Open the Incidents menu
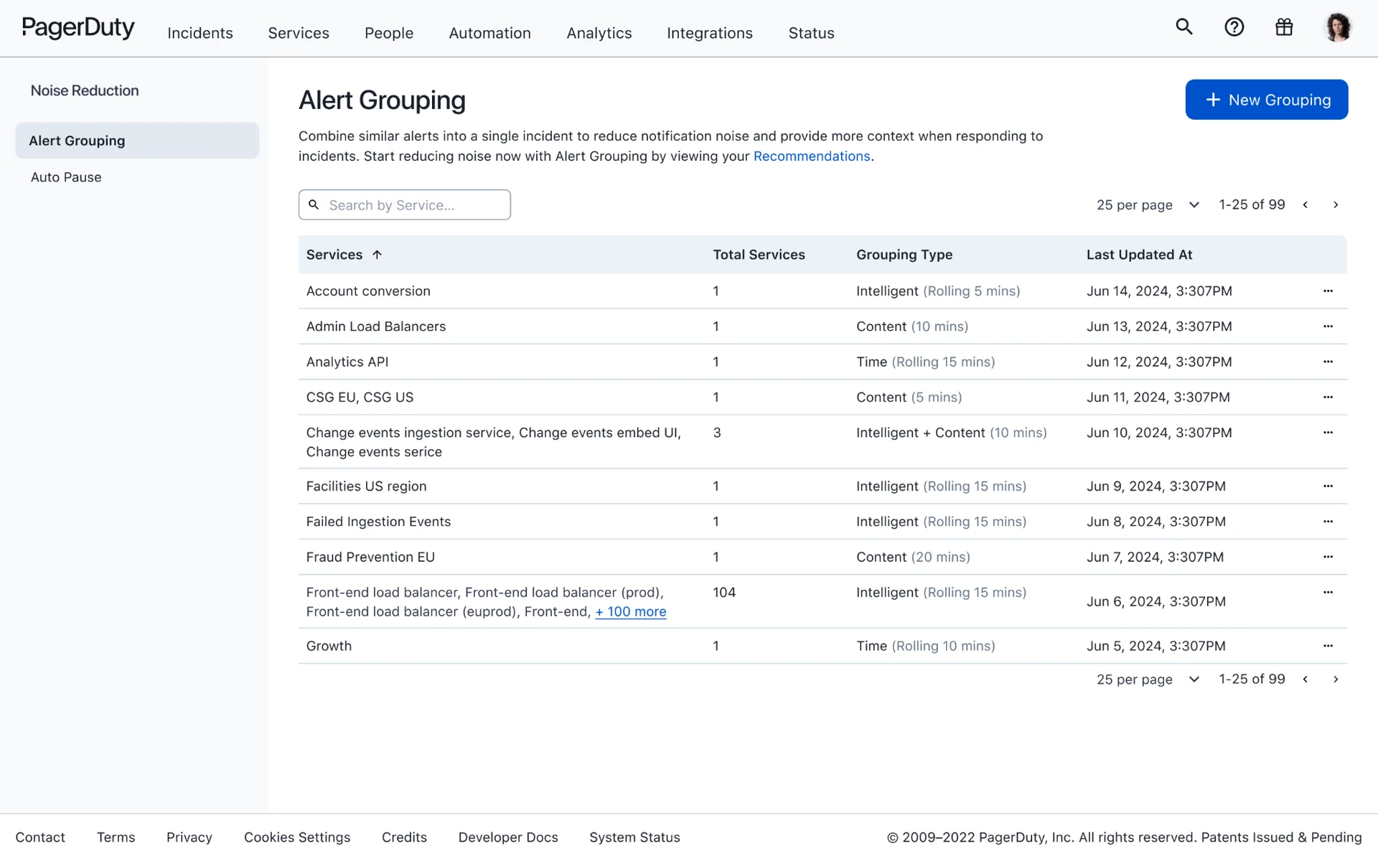The height and width of the screenshot is (861, 1378). click(200, 33)
